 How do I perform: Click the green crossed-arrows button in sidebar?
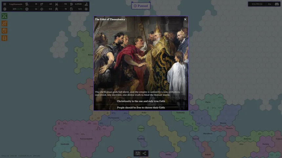(x=5, y=16)
